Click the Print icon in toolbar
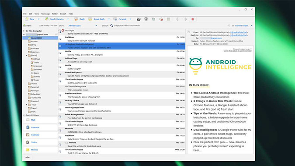295x166 pixels. point(139,19)
